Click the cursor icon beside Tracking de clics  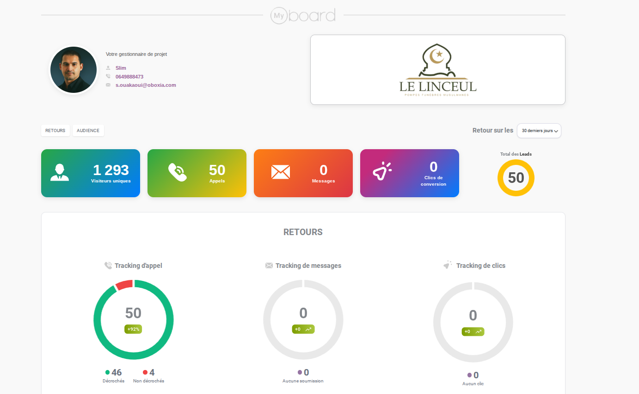(x=448, y=265)
